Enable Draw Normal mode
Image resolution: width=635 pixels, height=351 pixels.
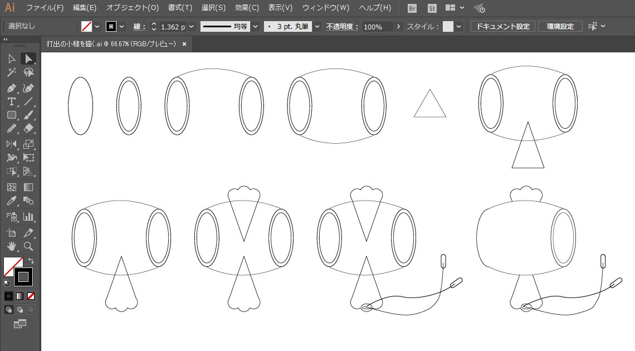(8, 310)
